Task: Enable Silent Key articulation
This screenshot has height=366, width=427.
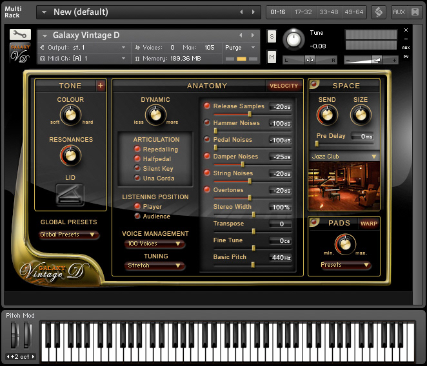Action: click(137, 168)
